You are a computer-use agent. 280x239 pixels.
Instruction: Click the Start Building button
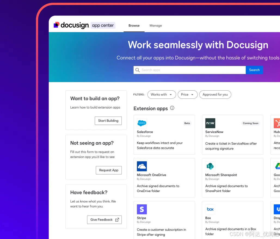108,121
